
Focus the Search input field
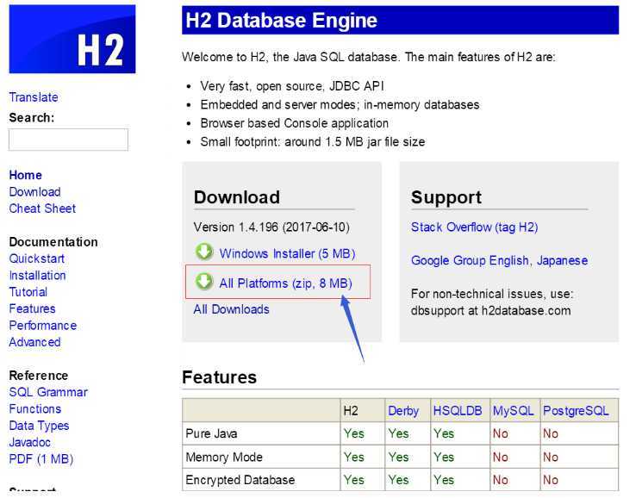point(69,140)
